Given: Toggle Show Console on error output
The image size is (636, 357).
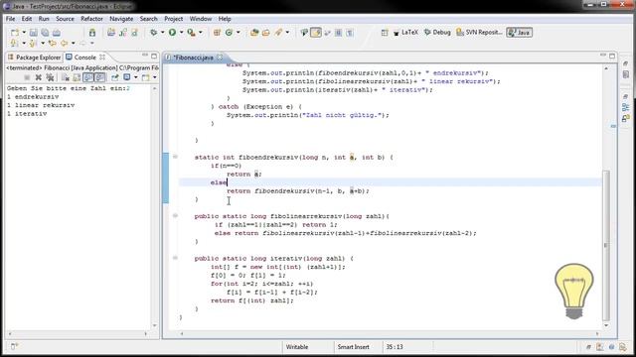Looking at the screenshot, I should (99, 77).
